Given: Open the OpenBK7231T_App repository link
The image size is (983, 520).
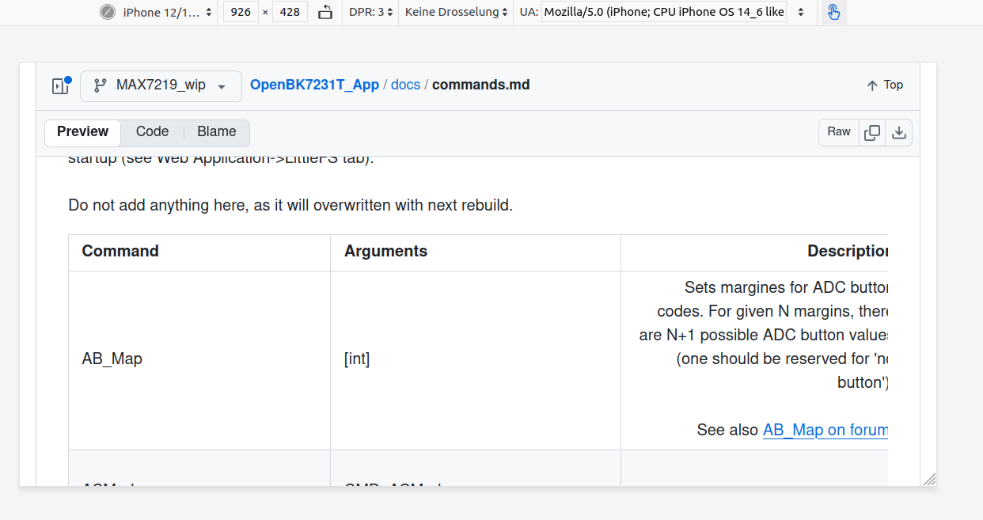Looking at the screenshot, I should (314, 85).
